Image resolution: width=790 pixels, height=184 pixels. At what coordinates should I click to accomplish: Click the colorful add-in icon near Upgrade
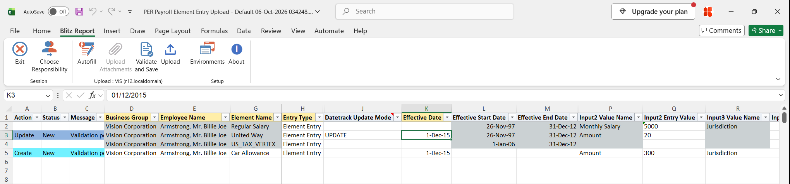point(708,12)
